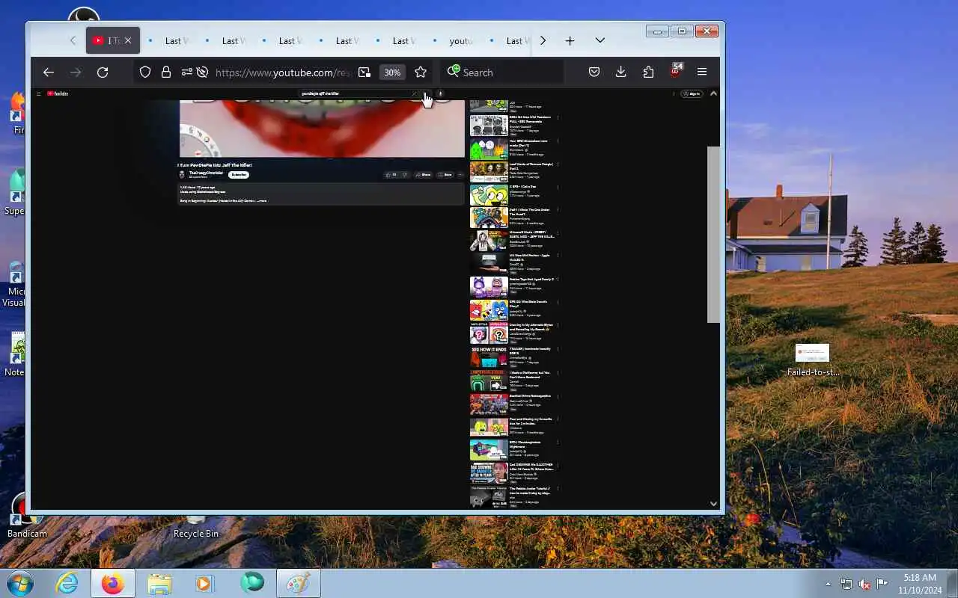958x598 pixels.
Task: Open the Firefox hamburger application menu
Action: [x=702, y=72]
